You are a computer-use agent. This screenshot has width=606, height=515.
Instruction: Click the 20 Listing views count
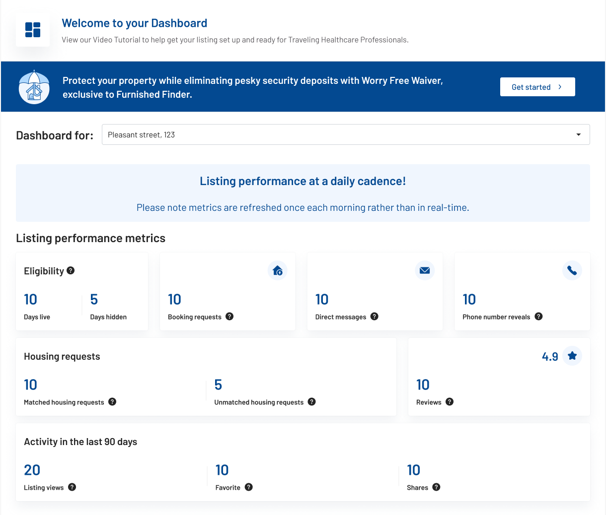click(x=32, y=470)
